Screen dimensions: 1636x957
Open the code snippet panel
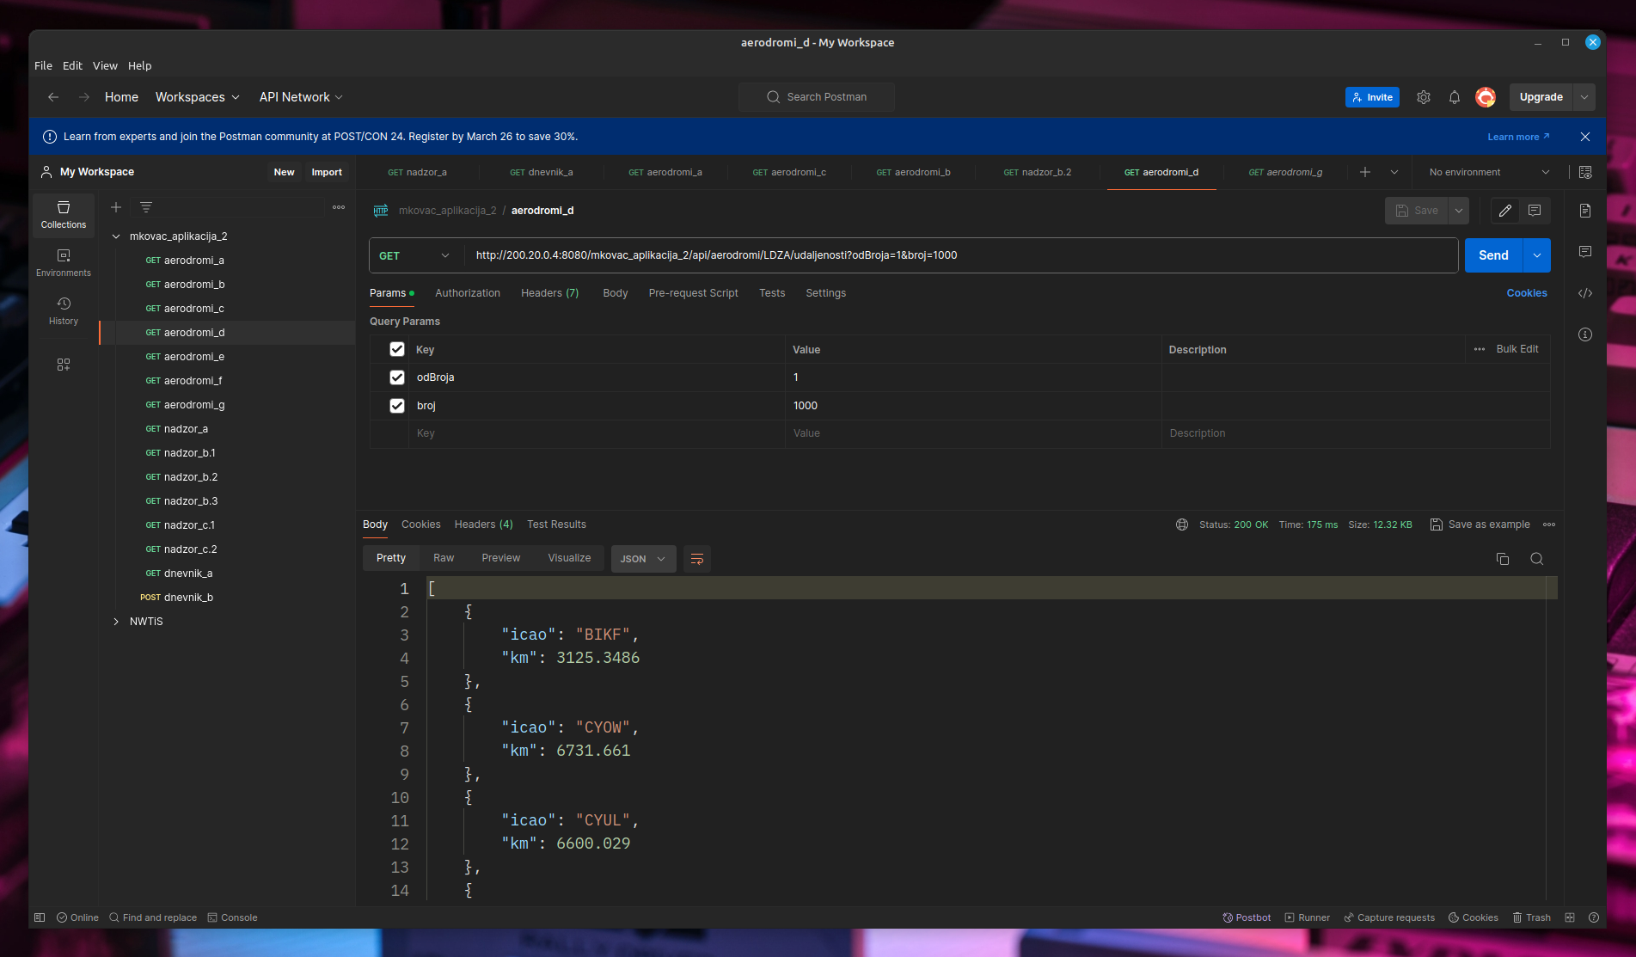[1585, 293]
